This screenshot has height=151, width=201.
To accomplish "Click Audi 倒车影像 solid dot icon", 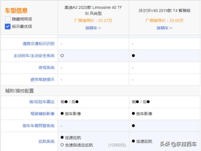I will click(x=62, y=113).
